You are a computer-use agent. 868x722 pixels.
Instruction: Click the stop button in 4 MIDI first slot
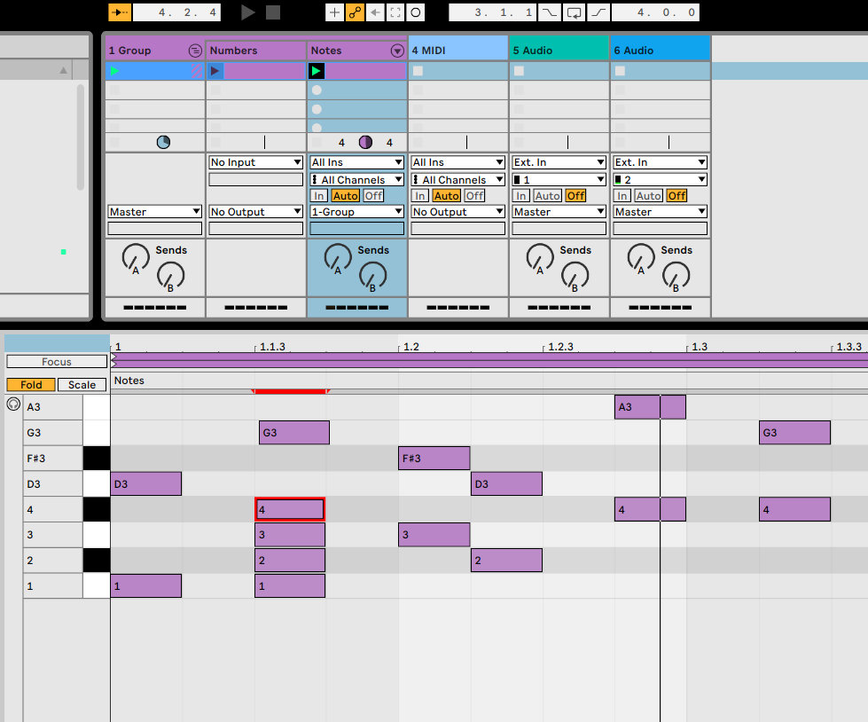click(x=418, y=71)
